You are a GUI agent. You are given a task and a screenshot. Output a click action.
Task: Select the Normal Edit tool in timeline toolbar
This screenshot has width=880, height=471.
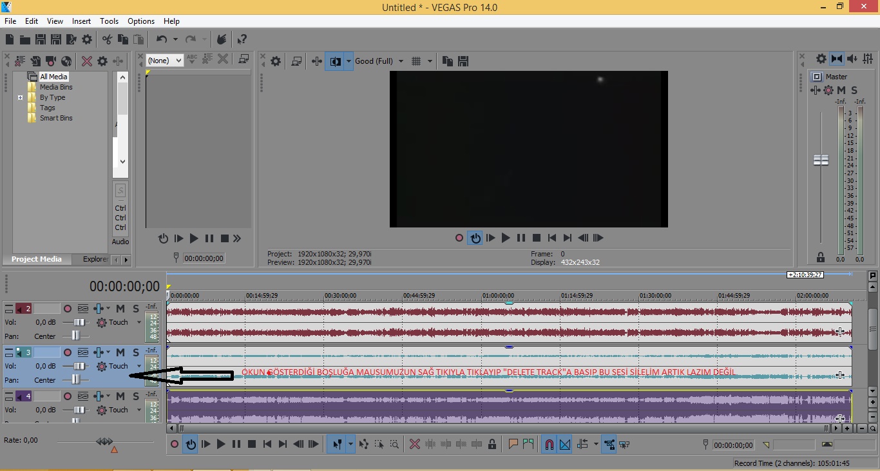[337, 444]
